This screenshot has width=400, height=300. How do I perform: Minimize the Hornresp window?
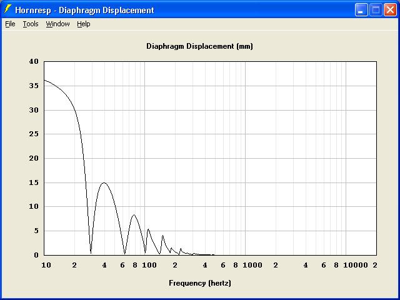click(x=361, y=10)
